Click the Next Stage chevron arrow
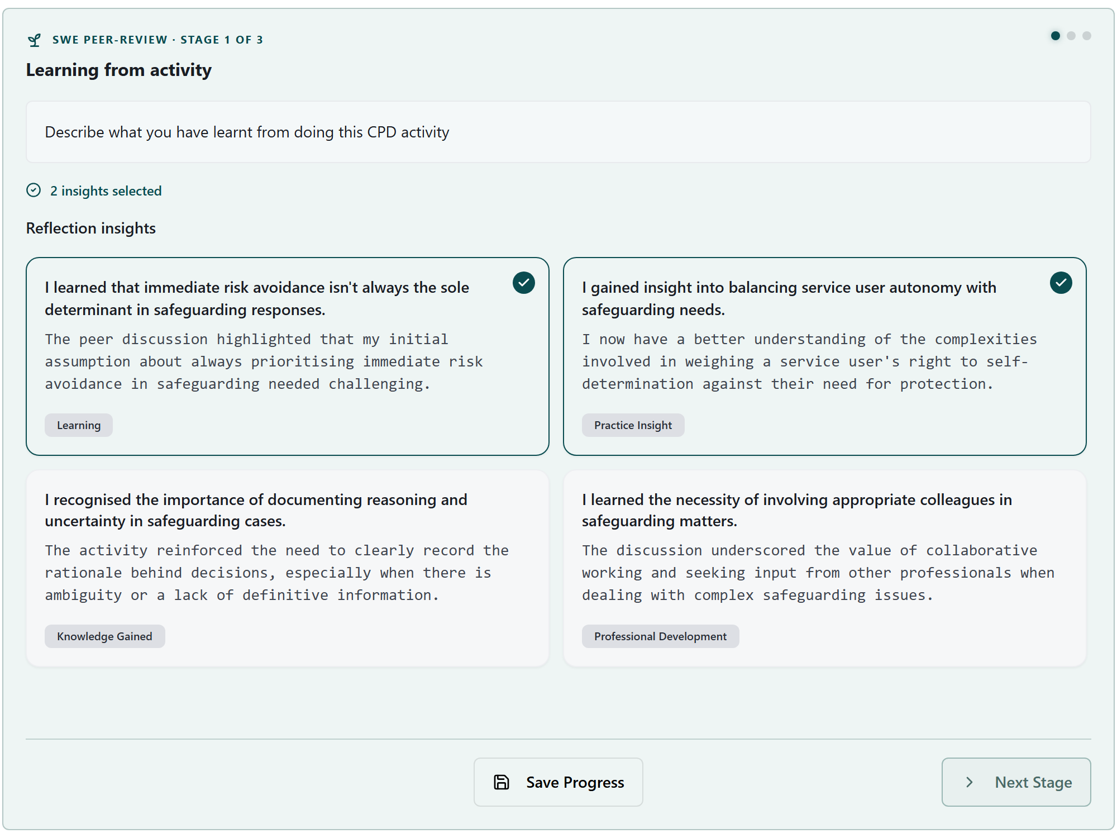 coord(970,782)
